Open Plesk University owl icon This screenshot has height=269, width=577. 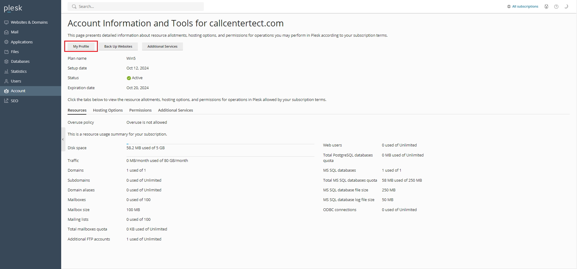(x=546, y=7)
